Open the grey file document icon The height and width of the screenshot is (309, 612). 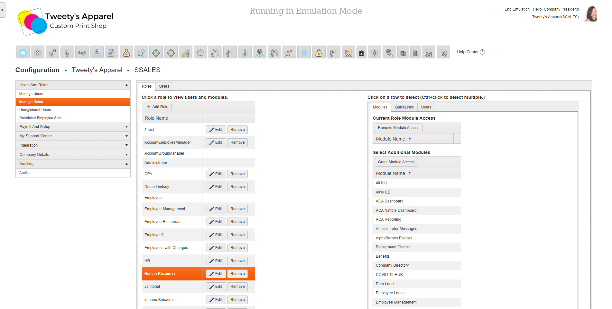click(x=415, y=52)
